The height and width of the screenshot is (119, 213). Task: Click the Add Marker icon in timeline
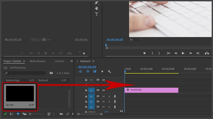coord(102,72)
